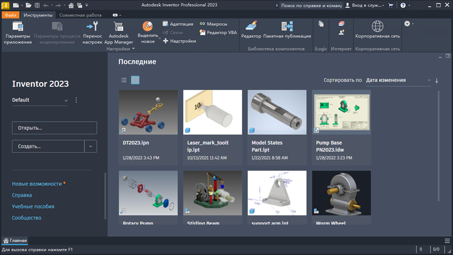Open Макросы command
Viewport: 453px width, 255px height.
[213, 24]
